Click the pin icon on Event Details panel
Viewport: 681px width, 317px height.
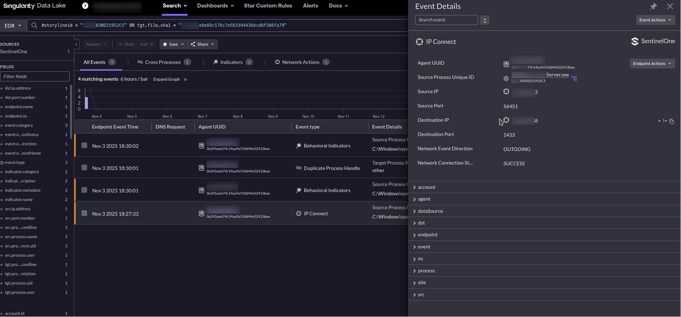(x=653, y=6)
